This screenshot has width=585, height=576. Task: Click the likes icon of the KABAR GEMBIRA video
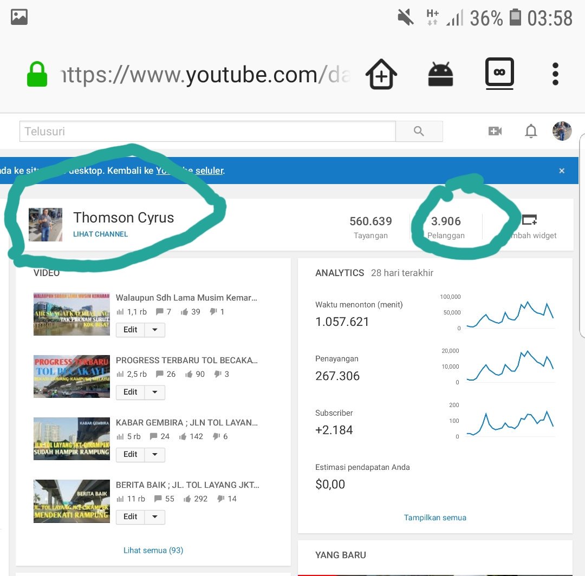click(x=183, y=436)
